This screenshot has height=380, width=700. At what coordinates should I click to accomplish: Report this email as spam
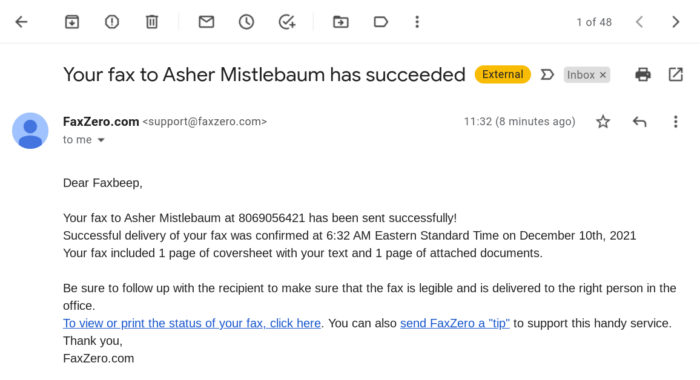pyautogui.click(x=111, y=21)
